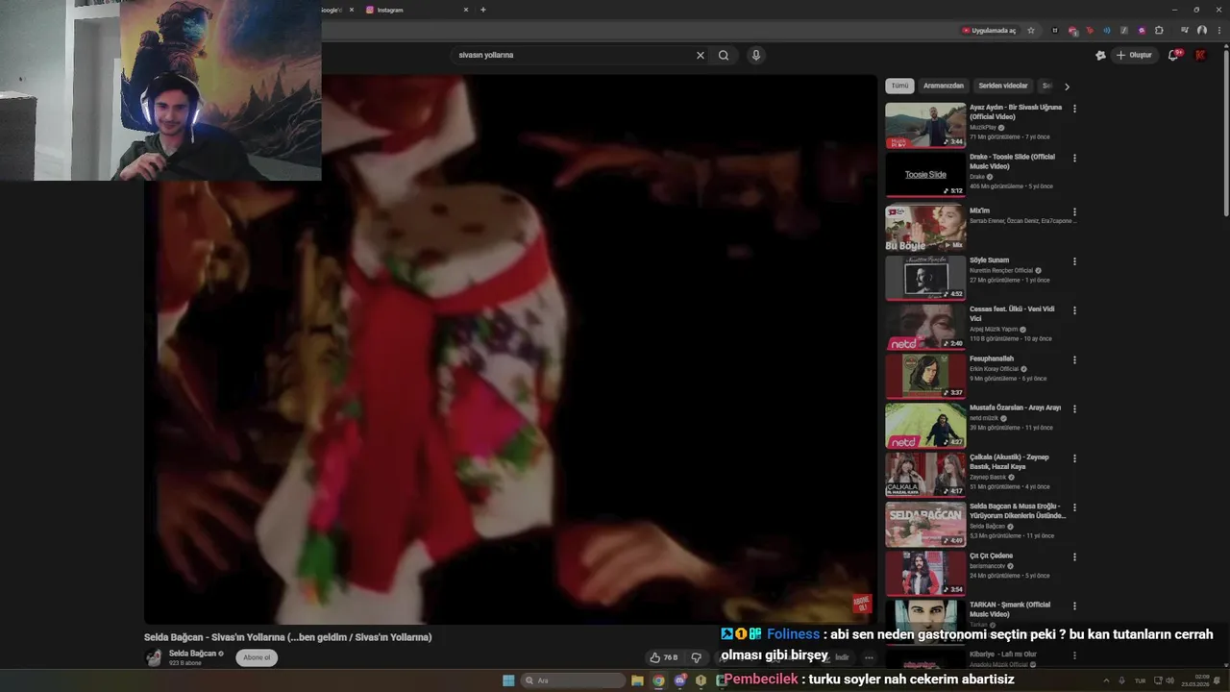The image size is (1230, 692).
Task: Open options for Ayaz Aydın video
Action: [1074, 109]
